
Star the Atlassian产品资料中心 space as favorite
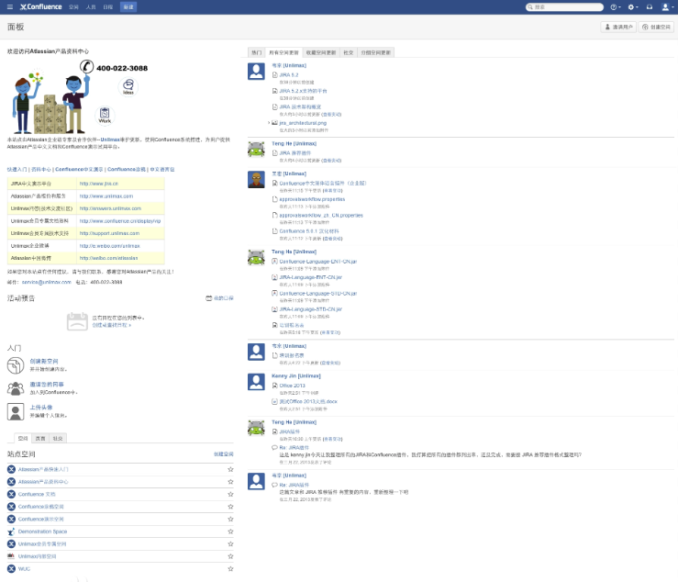[x=230, y=482]
